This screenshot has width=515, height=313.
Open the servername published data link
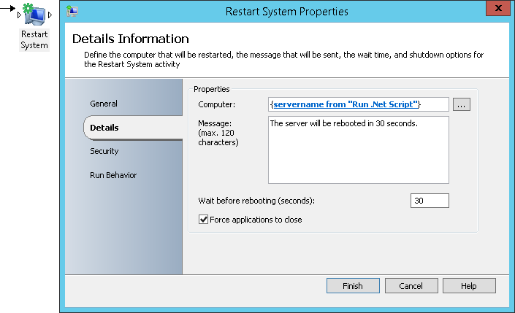346,104
